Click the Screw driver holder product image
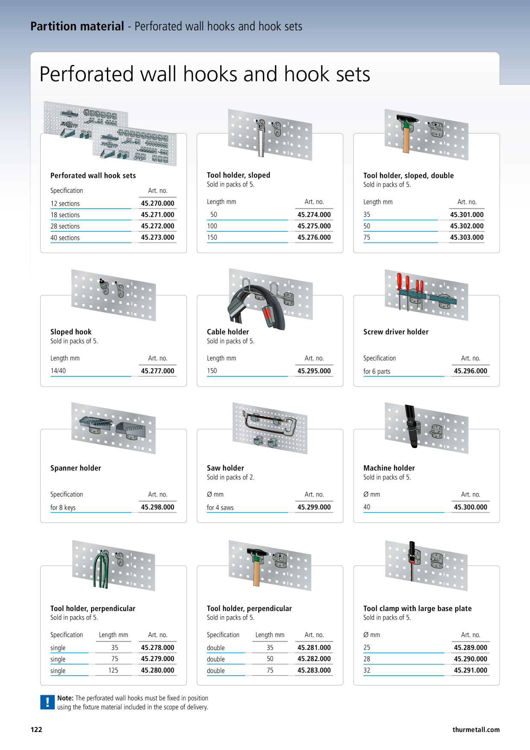Screen dimensions: 530x750 (426, 295)
